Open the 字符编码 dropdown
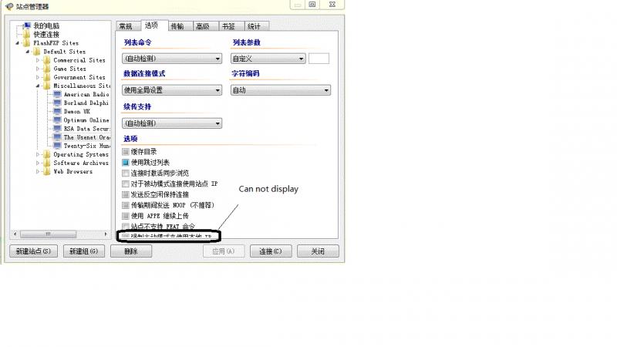The height and width of the screenshot is (347, 617). (x=281, y=90)
